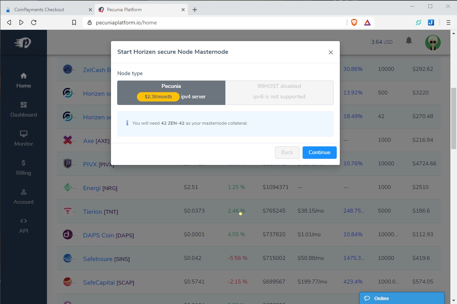457x304 pixels.
Task: Click the SafeCapital coin logo icon
Action: coord(68,281)
